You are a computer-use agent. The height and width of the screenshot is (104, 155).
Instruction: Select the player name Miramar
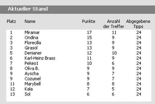pos(32,32)
